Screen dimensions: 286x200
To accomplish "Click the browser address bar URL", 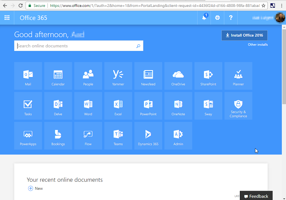I will click(x=154, y=6).
